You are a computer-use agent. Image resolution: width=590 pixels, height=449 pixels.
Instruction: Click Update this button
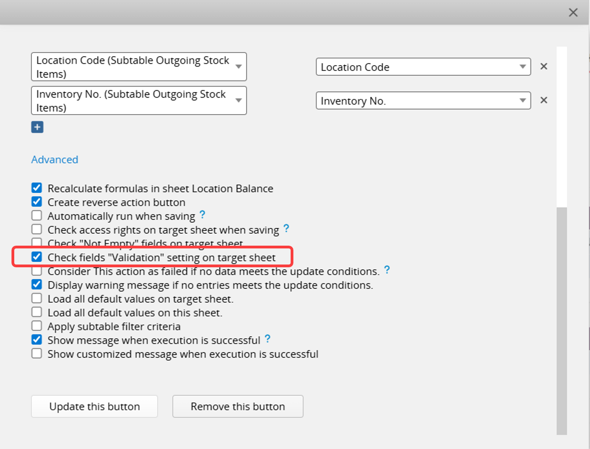tap(94, 406)
